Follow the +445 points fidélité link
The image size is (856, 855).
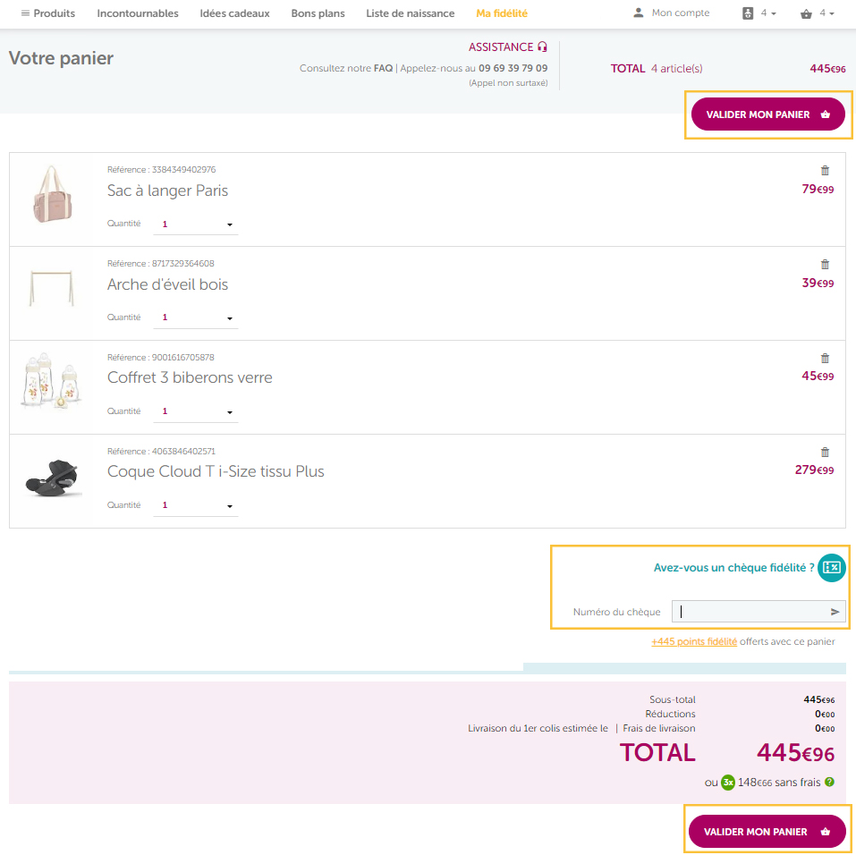[x=694, y=641]
